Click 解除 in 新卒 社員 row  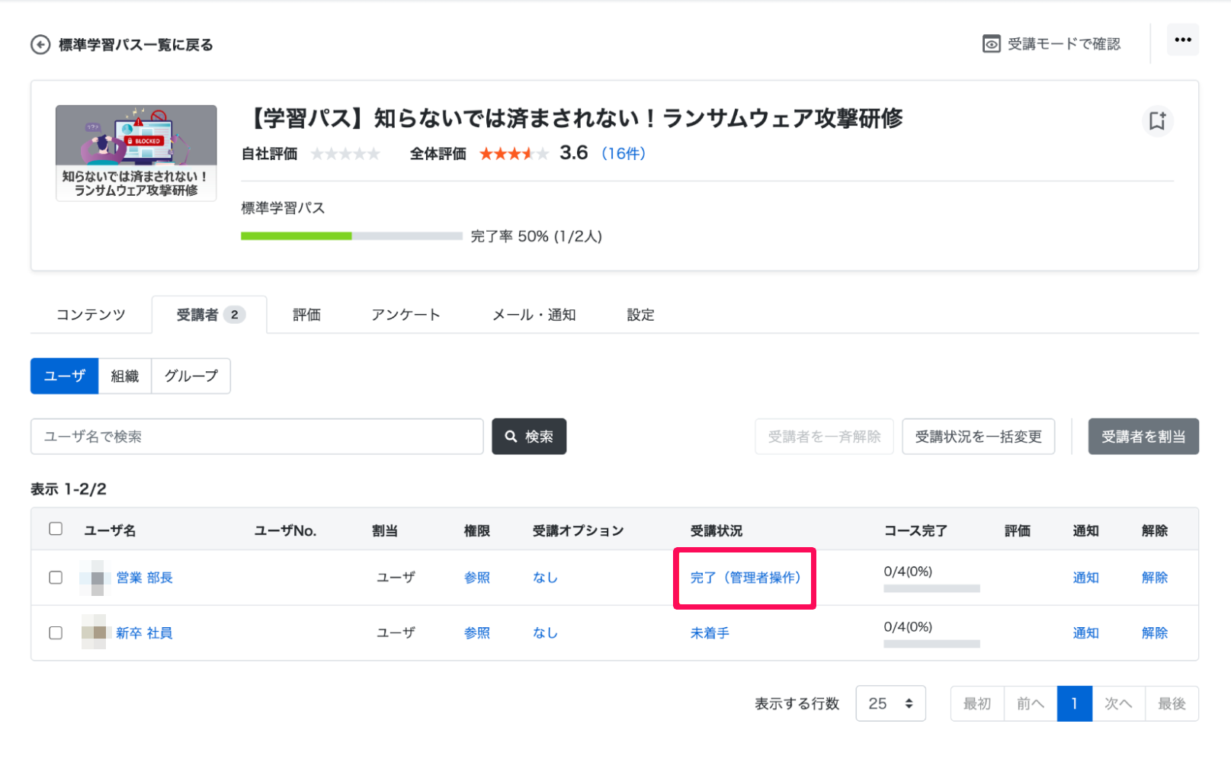(x=1155, y=632)
